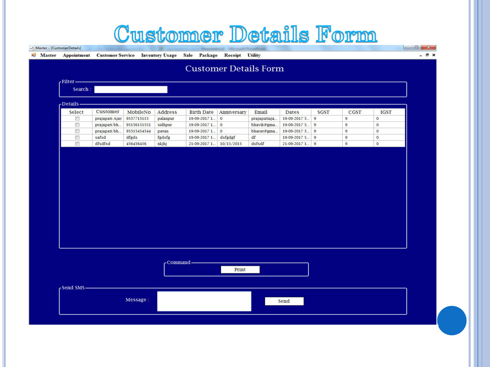Click inside the Message text box
This screenshot has height=367, width=490.
click(x=204, y=301)
